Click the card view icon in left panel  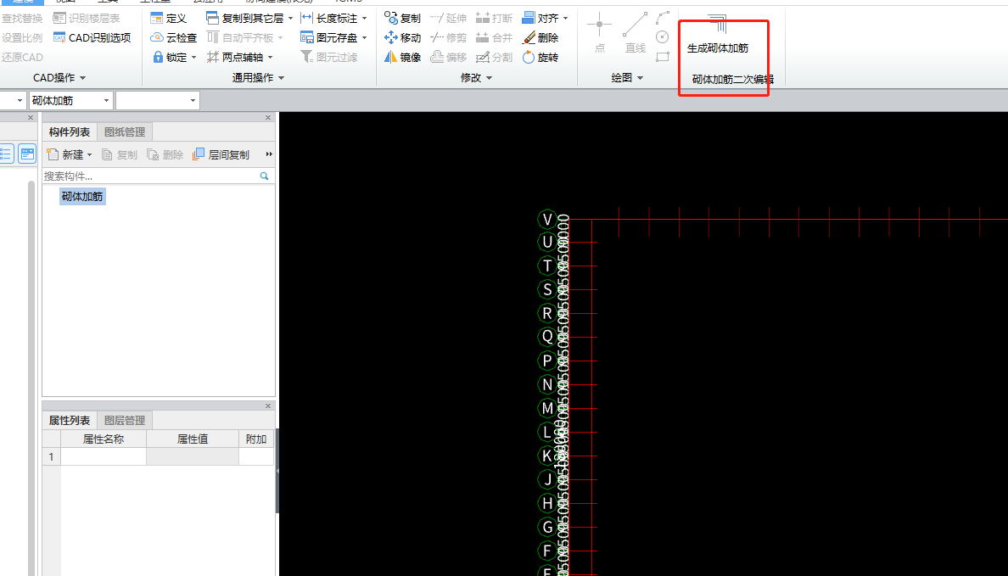(27, 154)
